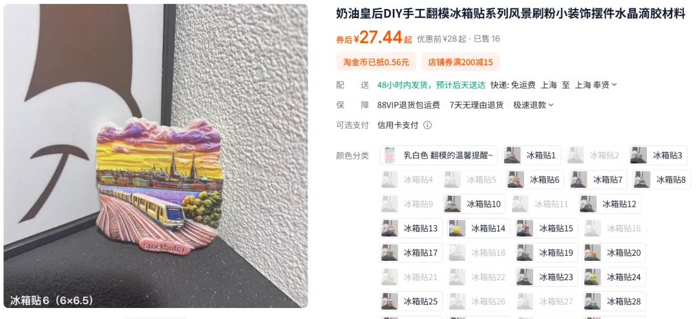Pick the 冰箱贴6 color option
The width and height of the screenshot is (698, 319).
coord(536,180)
